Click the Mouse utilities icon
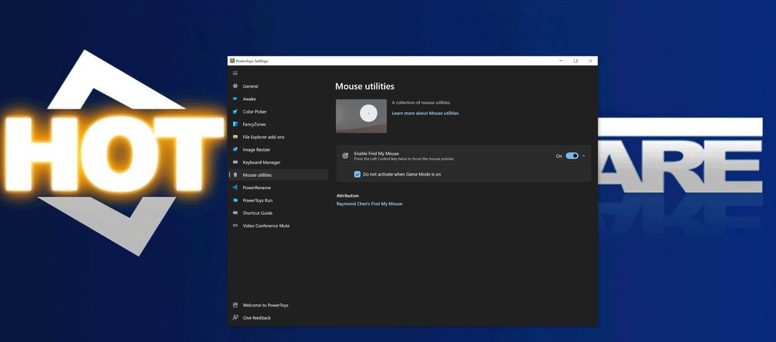 pyautogui.click(x=235, y=175)
